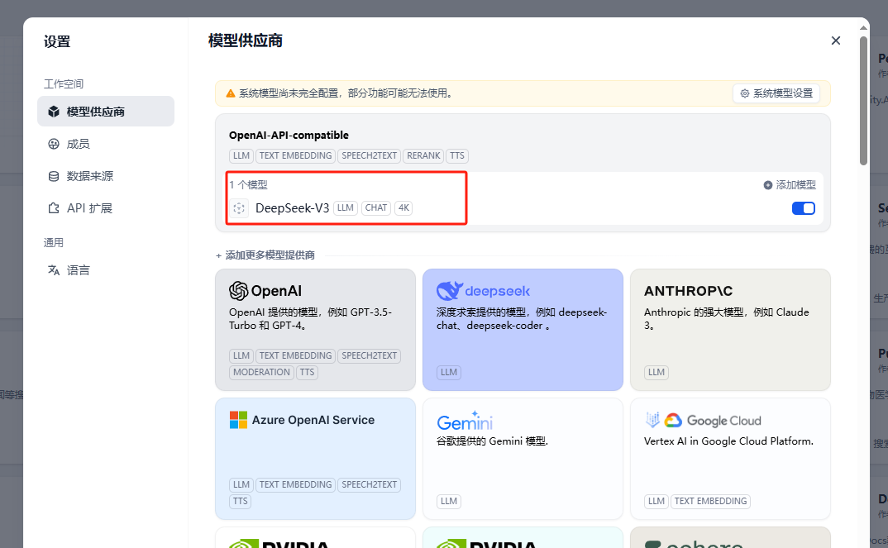Close the settings dialog with X

click(x=835, y=41)
